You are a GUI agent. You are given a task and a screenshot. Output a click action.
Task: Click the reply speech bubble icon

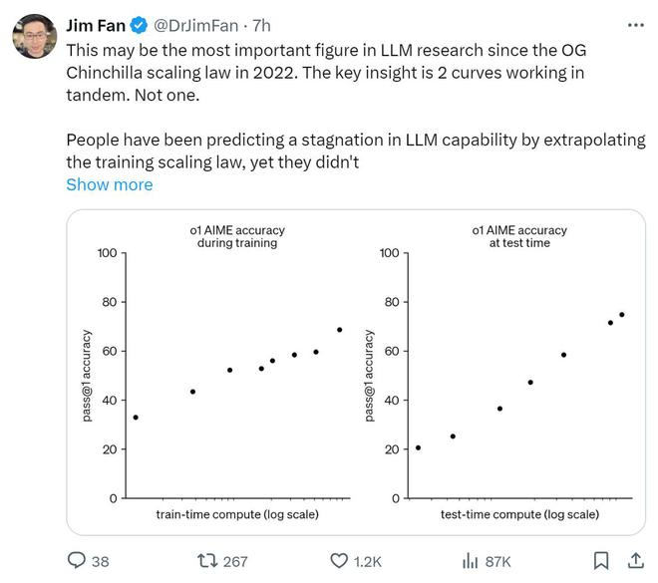point(75,561)
